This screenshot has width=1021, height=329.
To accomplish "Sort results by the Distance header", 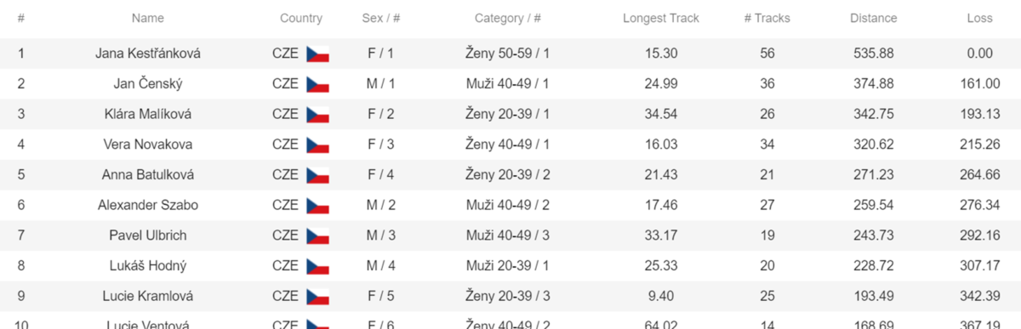I will coord(873,18).
